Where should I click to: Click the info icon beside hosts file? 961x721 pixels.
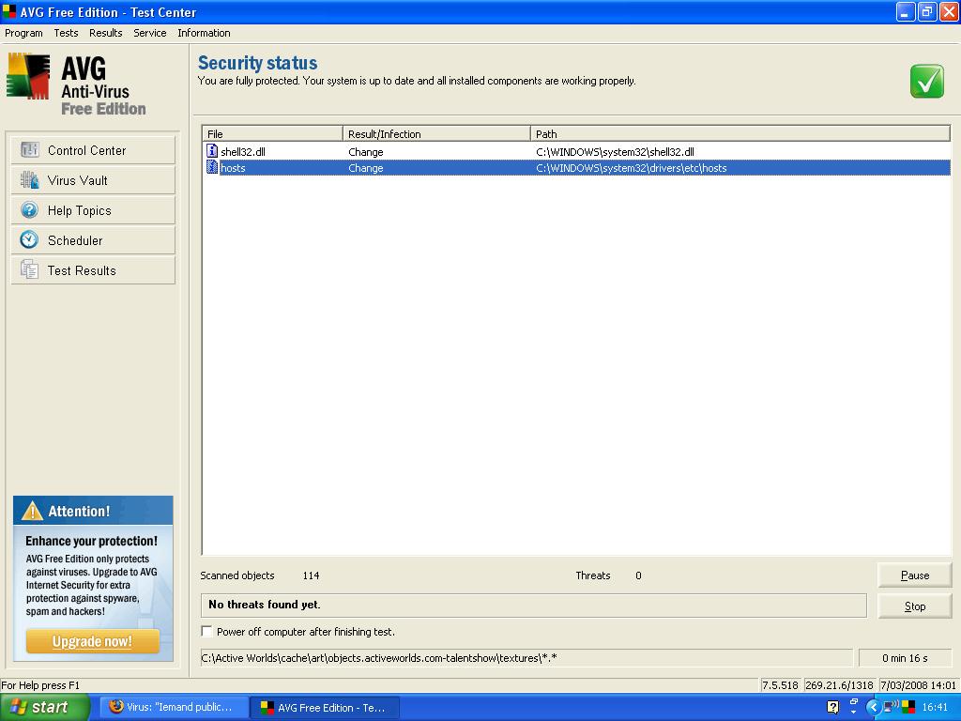[212, 167]
